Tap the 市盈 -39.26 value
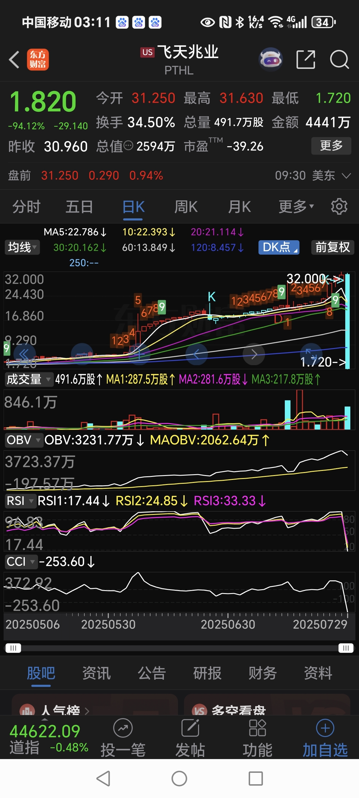 pyautogui.click(x=223, y=146)
